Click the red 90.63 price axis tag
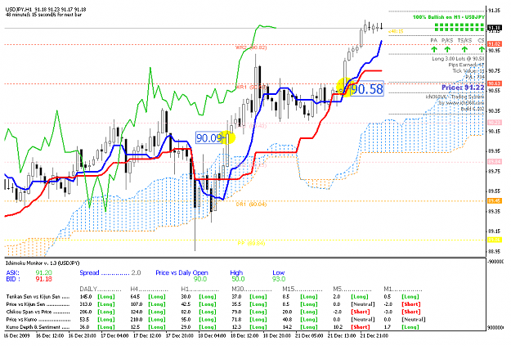The width and height of the screenshot is (511, 346). pyautogui.click(x=495, y=83)
